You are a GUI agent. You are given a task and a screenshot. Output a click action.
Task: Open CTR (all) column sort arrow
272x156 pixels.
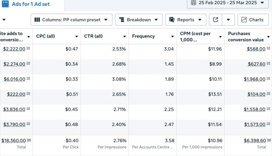[x=125, y=36]
